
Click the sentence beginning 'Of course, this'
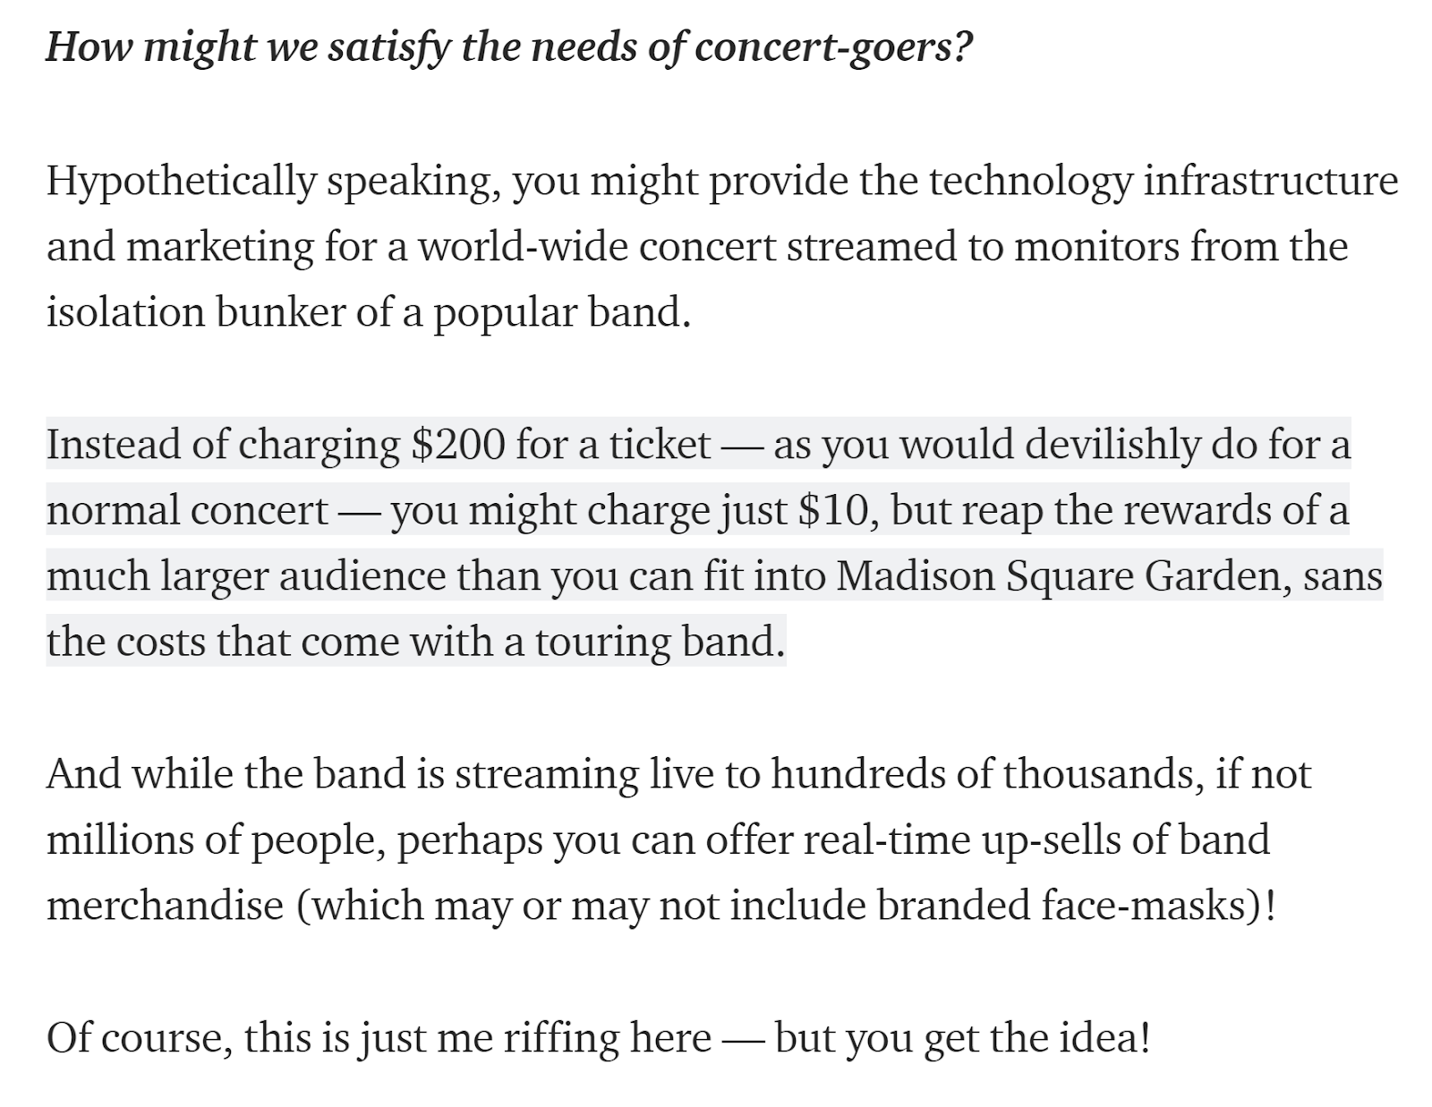click(x=598, y=1038)
